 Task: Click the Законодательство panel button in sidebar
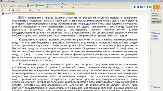coord(156,22)
